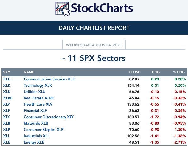Image resolution: width=188 pixels, height=147 pixels.
Task: Click the StockCharts logo icon
Action: click(63, 9)
